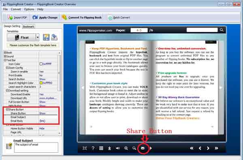Collapse the Tool Bar settings group
This screenshot has height=160, width=243.
tap(5, 60)
